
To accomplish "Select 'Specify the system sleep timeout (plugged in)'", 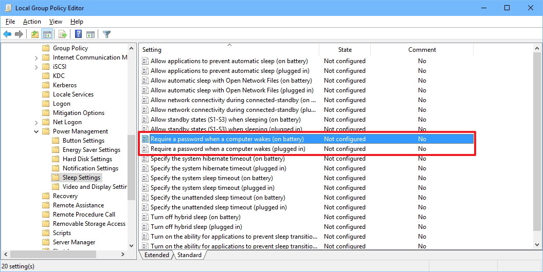I will pos(212,188).
